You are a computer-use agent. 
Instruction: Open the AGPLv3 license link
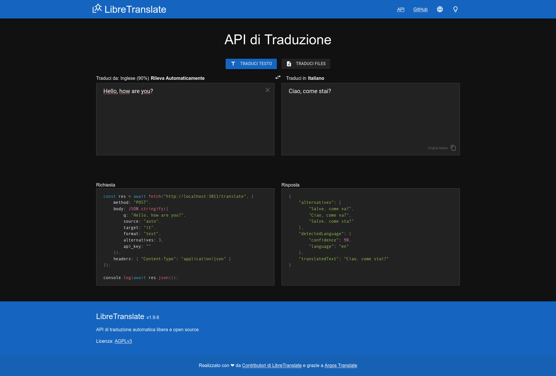point(123,341)
